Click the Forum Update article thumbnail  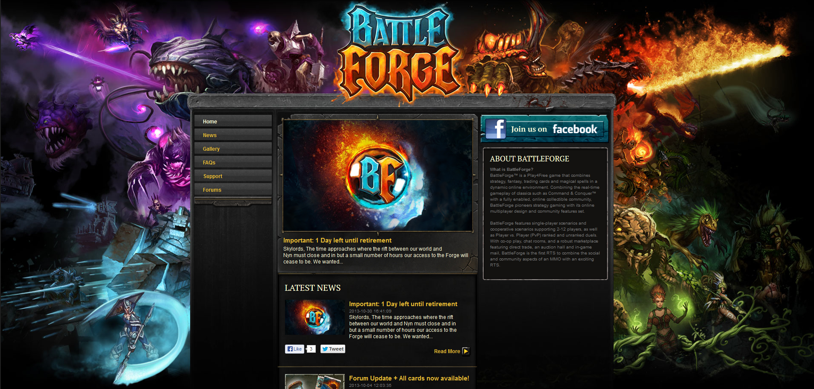point(315,382)
